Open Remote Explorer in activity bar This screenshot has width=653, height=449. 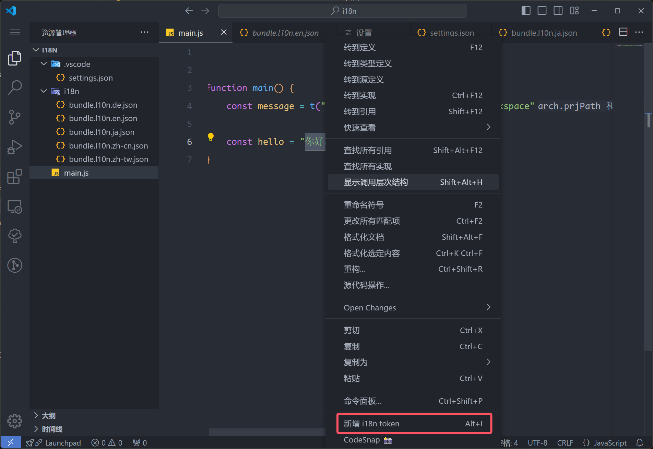pos(14,207)
